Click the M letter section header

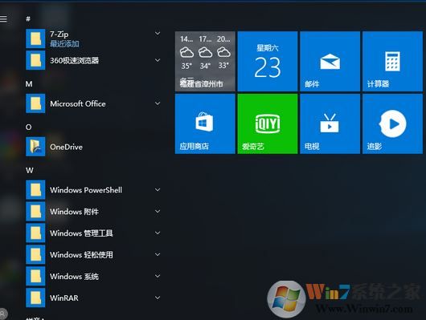point(29,83)
